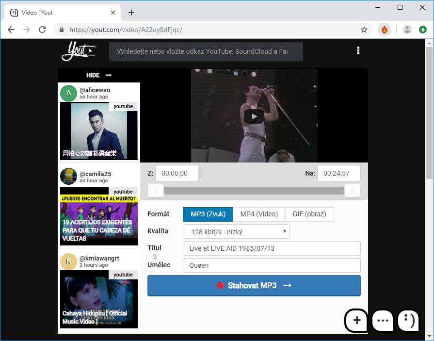
Task: Click the plus speech-bubble icon
Action: pos(357,321)
